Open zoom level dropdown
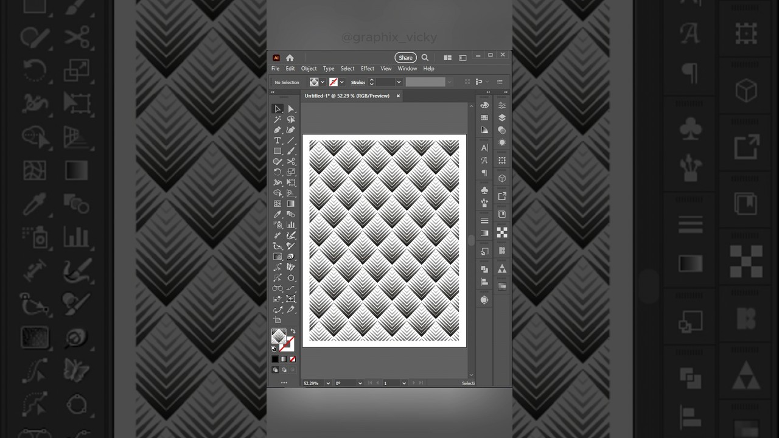 pos(328,383)
